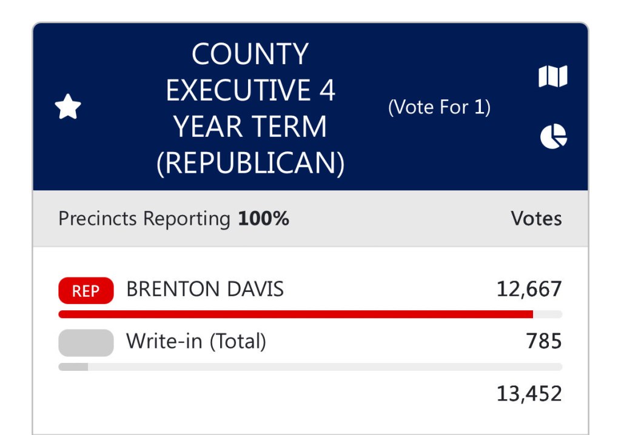Select the Write-in (Total) row label
The image size is (621, 435).
[x=196, y=342]
